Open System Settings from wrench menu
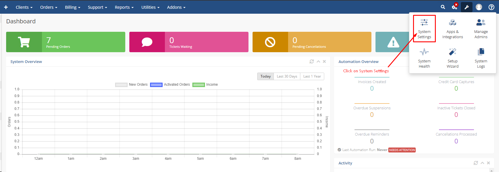This screenshot has width=499, height=172. point(424,29)
